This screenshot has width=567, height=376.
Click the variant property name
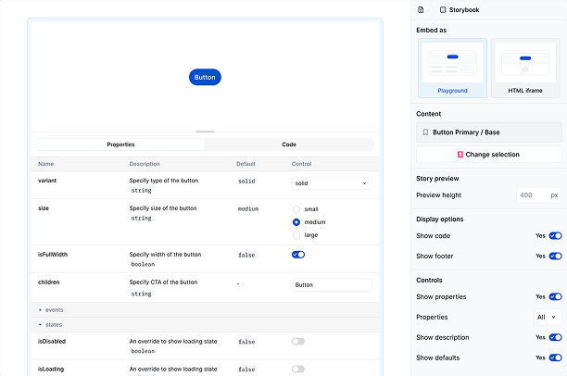[x=47, y=181]
